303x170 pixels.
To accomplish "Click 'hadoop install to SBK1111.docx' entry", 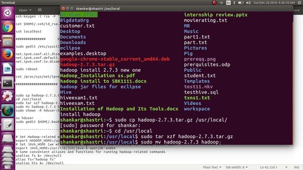I will click(103, 81).
